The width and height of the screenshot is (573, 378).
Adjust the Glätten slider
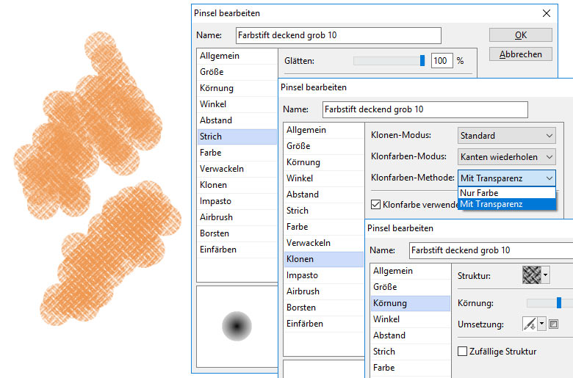click(422, 61)
